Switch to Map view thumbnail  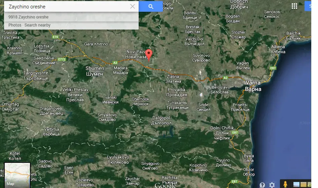pyautogui.click(x=17, y=175)
